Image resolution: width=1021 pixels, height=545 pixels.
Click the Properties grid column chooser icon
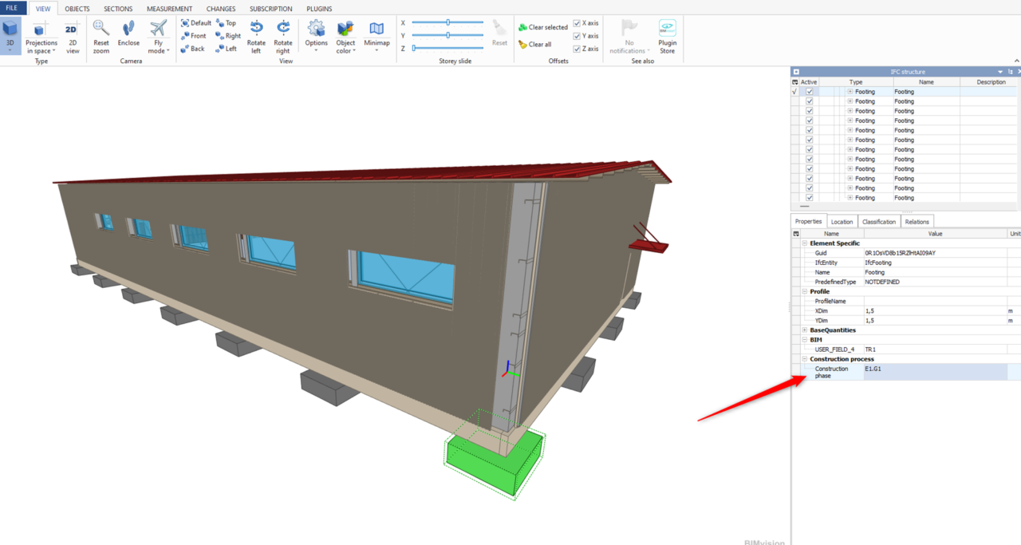795,234
